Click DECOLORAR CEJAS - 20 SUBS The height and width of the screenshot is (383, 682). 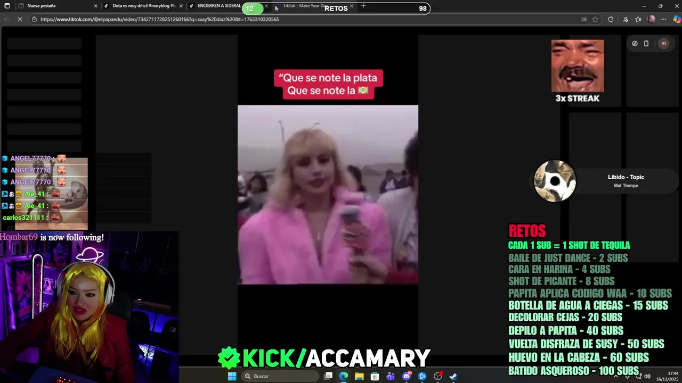[565, 318]
